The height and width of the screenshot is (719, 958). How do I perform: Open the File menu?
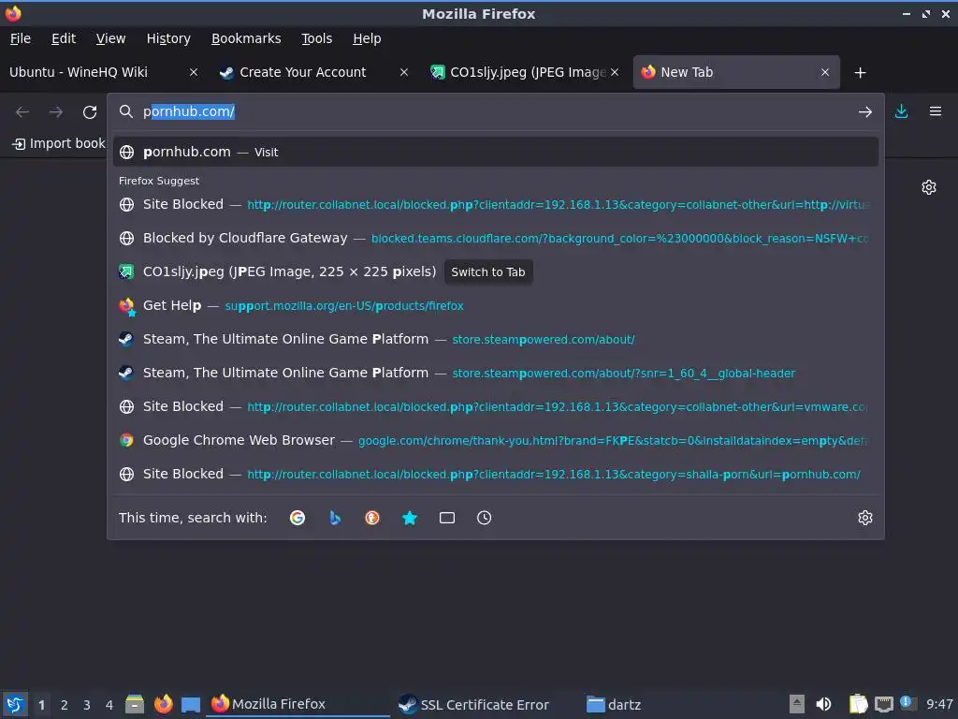[21, 38]
